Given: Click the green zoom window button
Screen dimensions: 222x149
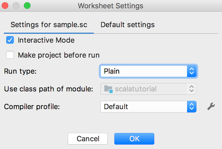Looking at the screenshot, I should 27,6.
